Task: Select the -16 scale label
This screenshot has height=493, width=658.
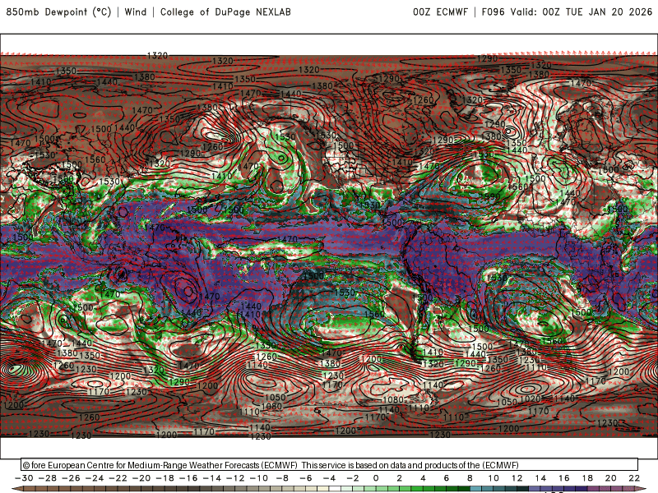Action: pos(188,478)
